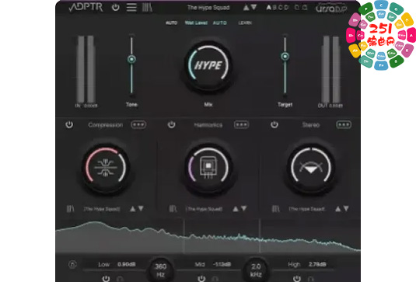
Task: Load next global preset with down arrow
Action: [253, 8]
